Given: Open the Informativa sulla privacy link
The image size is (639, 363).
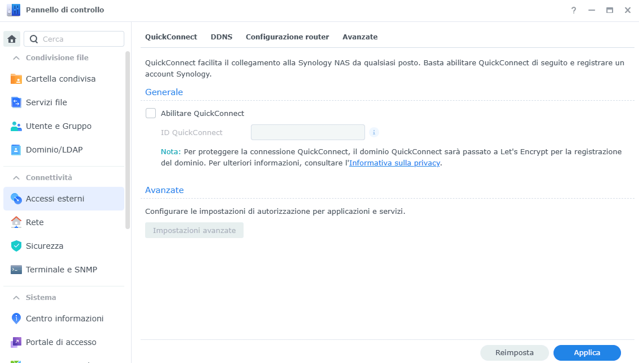Looking at the screenshot, I should pyautogui.click(x=394, y=163).
